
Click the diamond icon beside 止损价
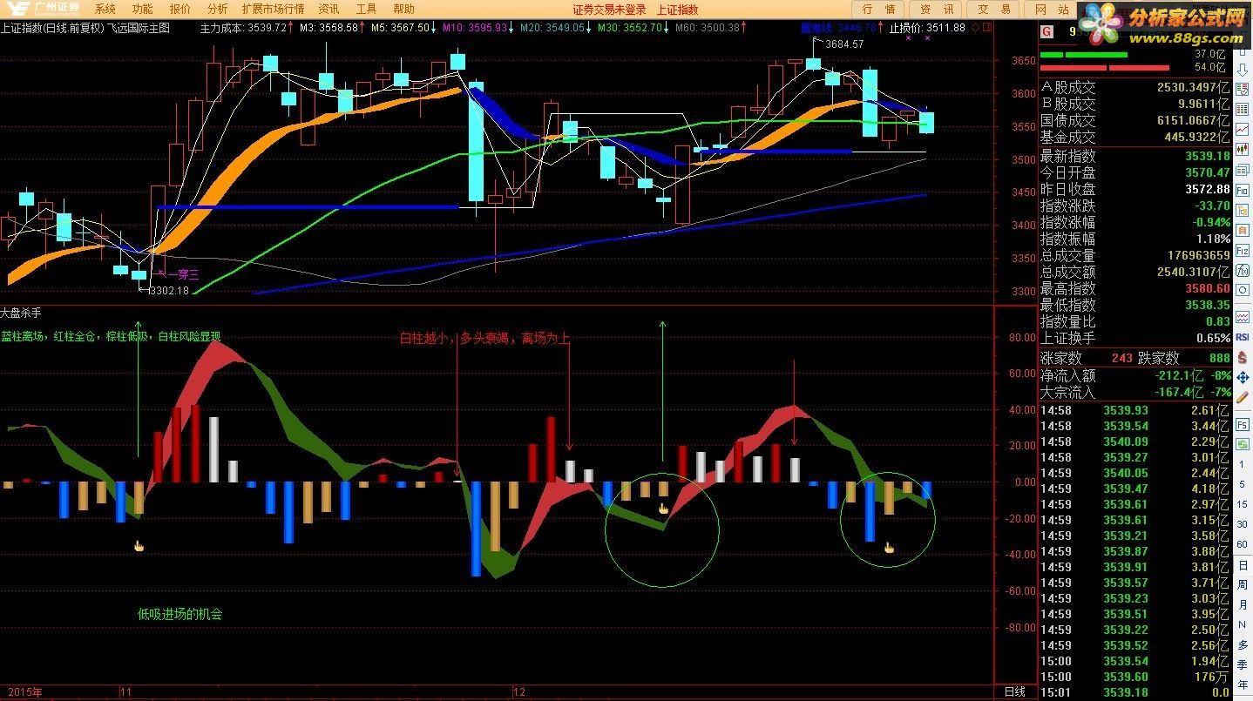(x=975, y=28)
